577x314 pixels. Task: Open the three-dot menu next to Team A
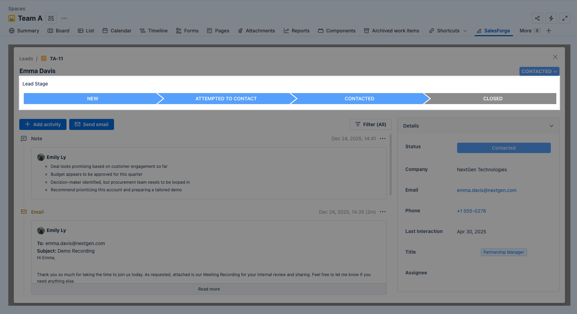coord(64,18)
